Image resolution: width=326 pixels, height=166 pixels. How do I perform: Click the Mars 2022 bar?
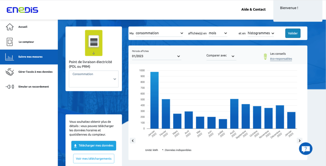point(177,121)
